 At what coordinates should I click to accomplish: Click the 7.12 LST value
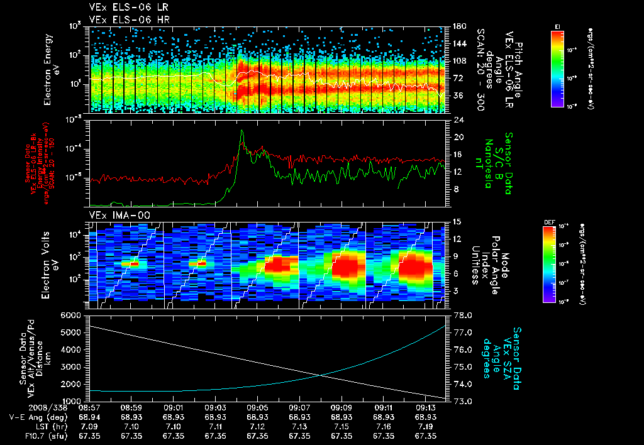[x=257, y=427]
